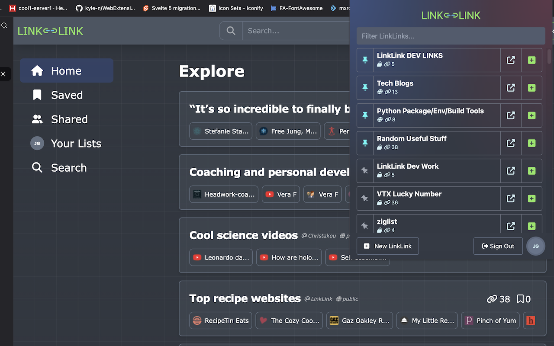Click the JG profile avatar
This screenshot has height=346, width=554.
click(536, 246)
